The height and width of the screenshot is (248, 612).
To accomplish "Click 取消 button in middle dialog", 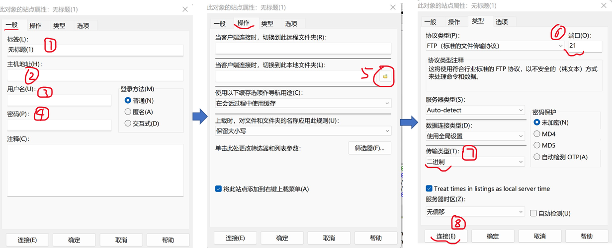I will coord(329,238).
